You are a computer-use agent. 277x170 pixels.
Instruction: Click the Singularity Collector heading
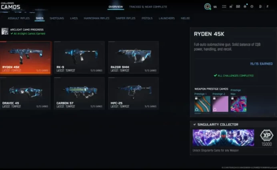click(x=218, y=124)
